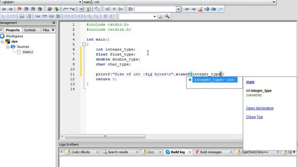Click the arrow pointer tool icon
Screen dimensions: 298x167
click(4, 17)
